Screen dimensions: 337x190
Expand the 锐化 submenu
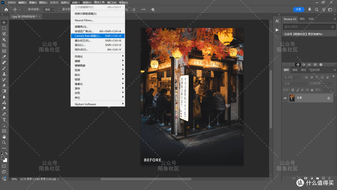click(98, 75)
